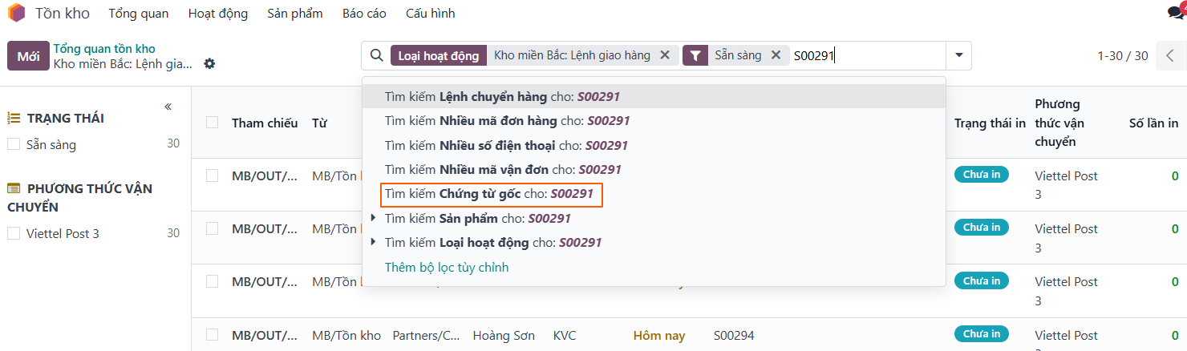The height and width of the screenshot is (351, 1187).
Task: Open the Cấu hình menu
Action: pos(430,14)
